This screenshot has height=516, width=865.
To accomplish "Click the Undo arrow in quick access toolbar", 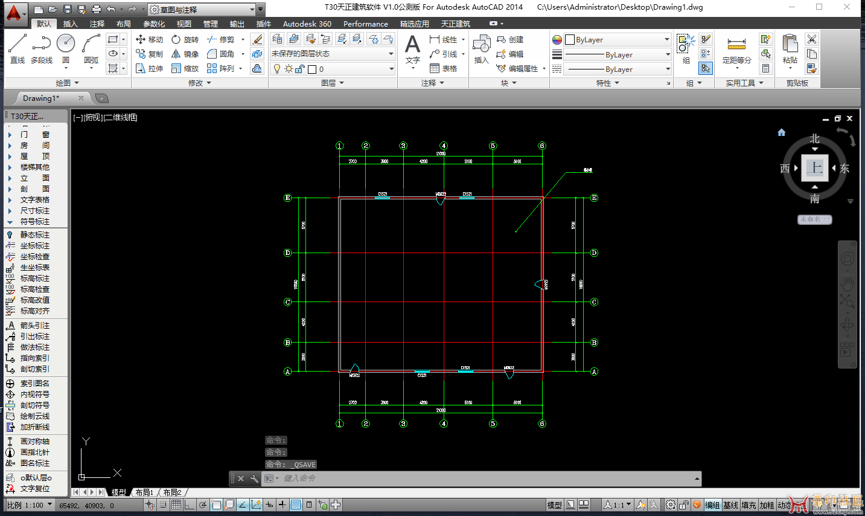I will (111, 9).
